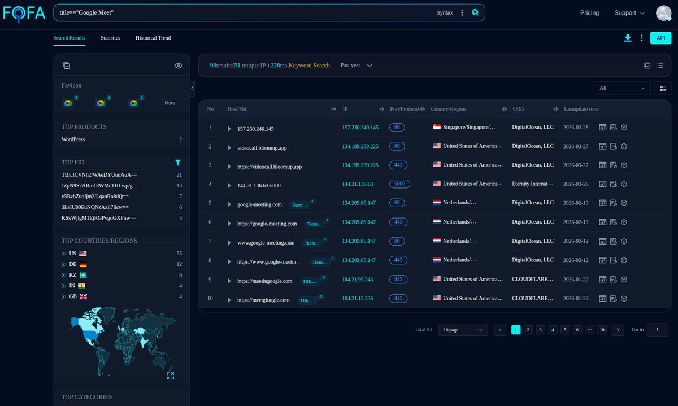Click the cube icon for row 5 google-meeting.com
This screenshot has height=406, width=678.
tap(624, 203)
